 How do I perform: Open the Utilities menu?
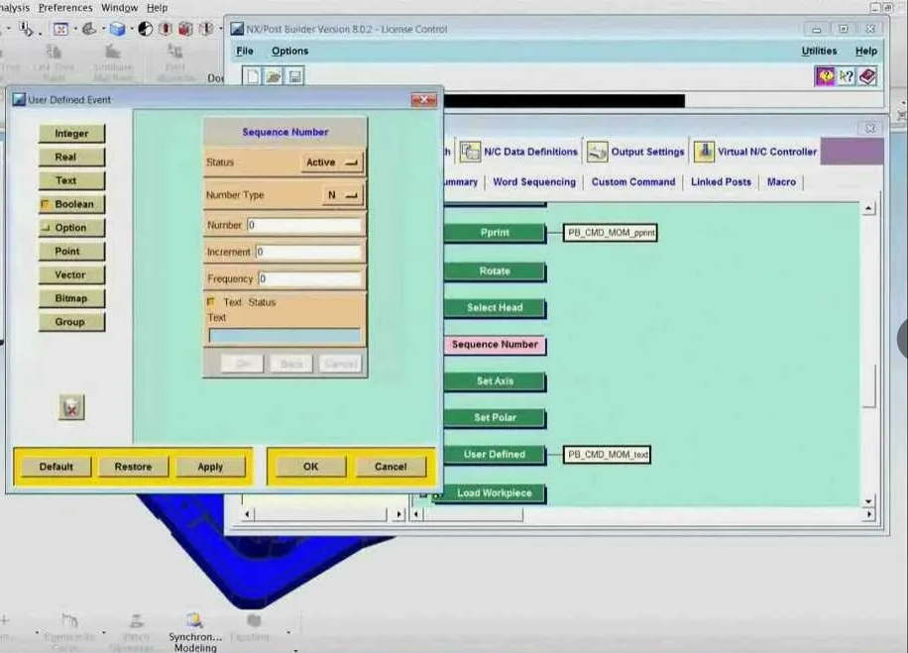point(819,51)
